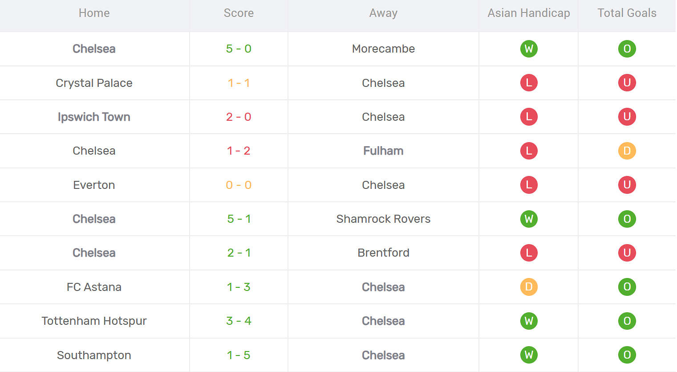Screen dimensions: 677x372
Task: Click the Home column header
Action: pyautogui.click(x=94, y=13)
